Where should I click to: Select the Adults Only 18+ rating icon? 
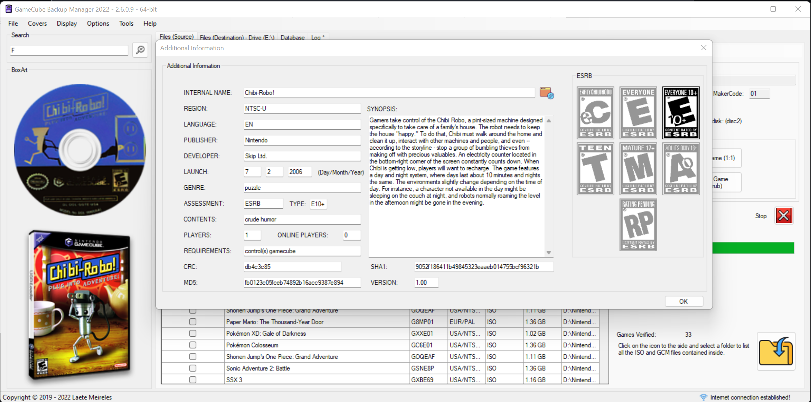[x=681, y=169]
